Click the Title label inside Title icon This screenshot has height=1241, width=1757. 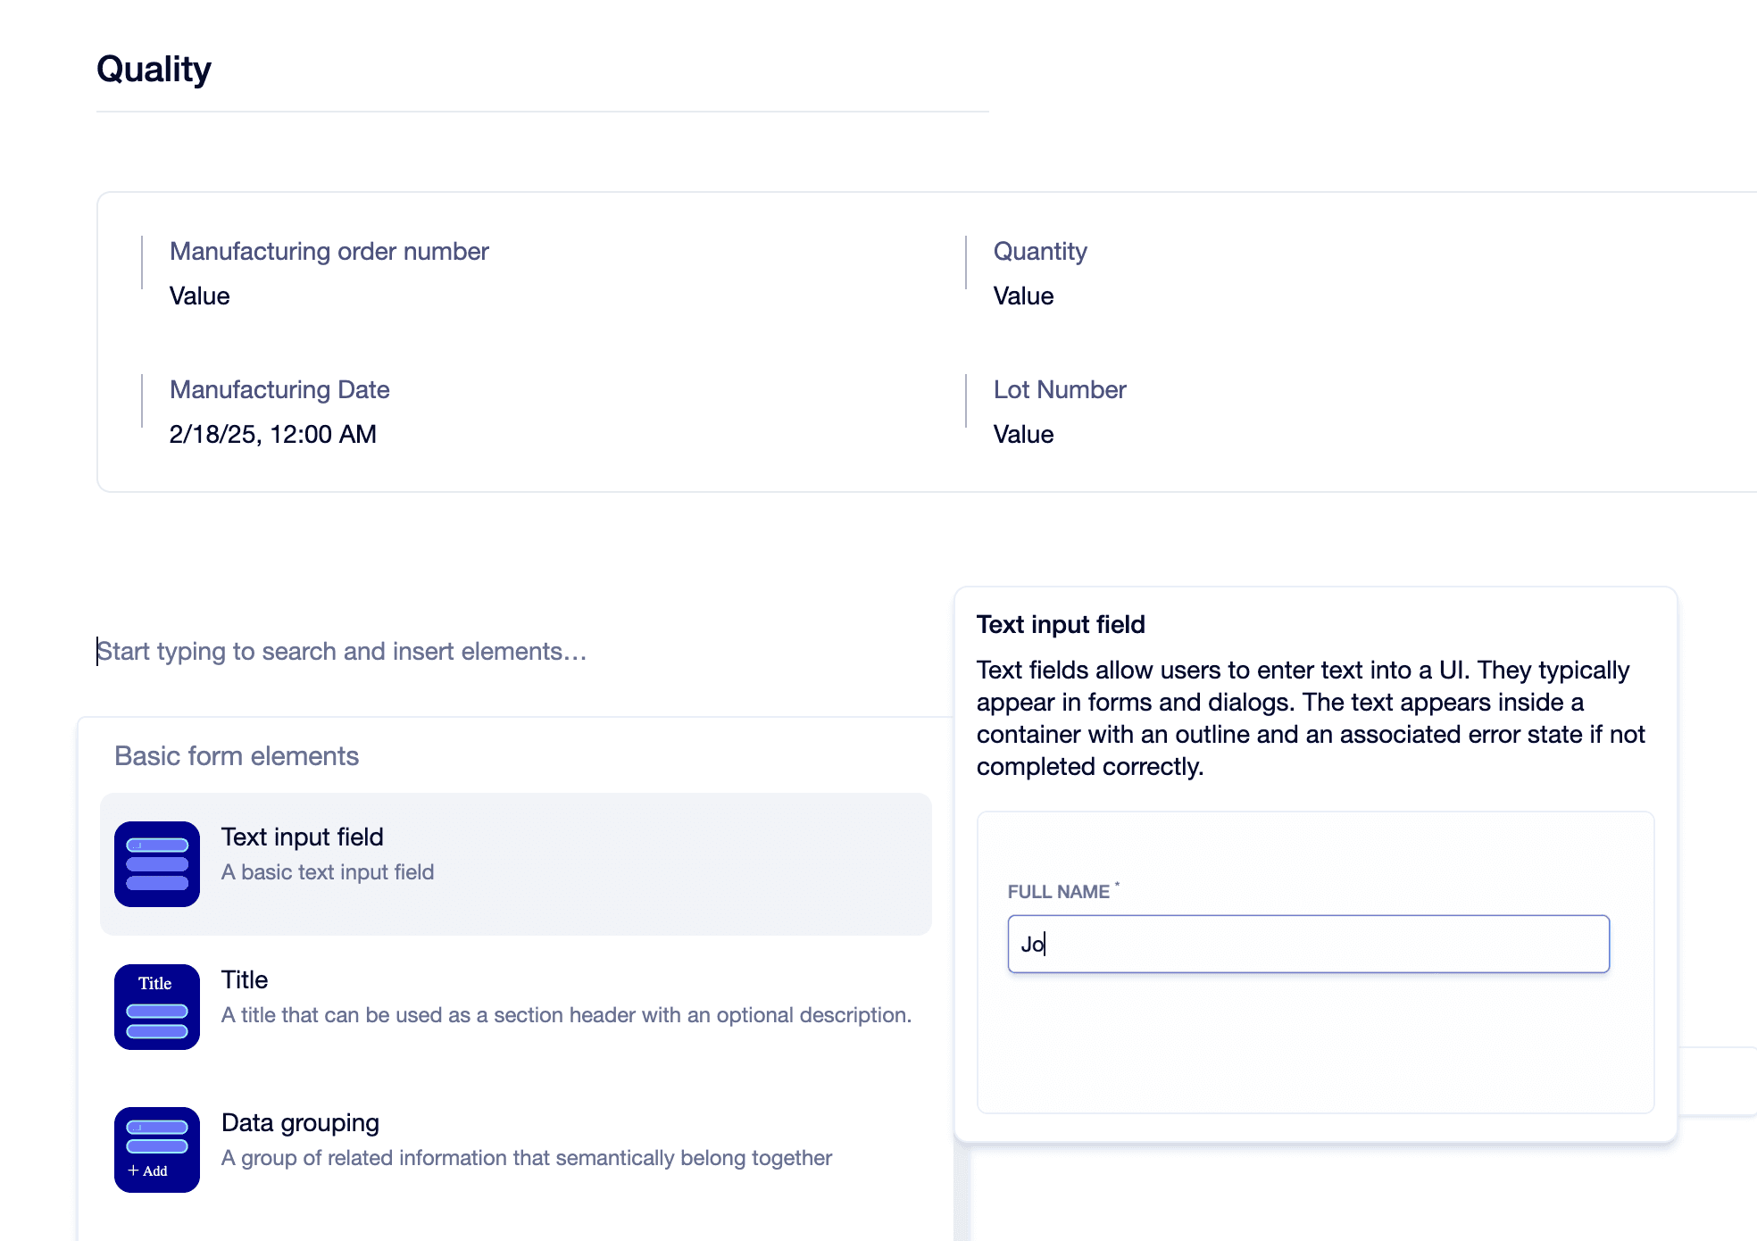coord(154,983)
